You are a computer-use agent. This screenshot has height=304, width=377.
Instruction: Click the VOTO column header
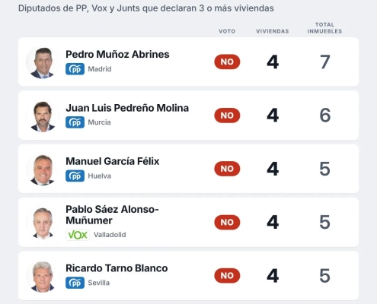tap(227, 31)
